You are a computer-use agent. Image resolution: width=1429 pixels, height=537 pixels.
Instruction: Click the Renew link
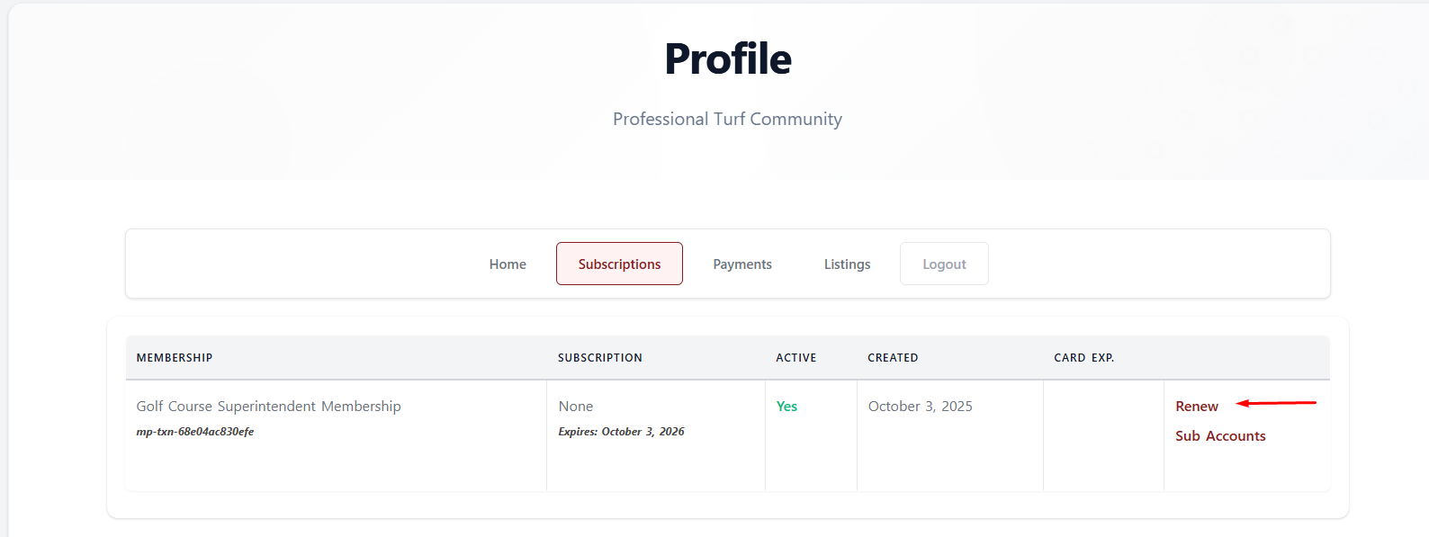1196,407
